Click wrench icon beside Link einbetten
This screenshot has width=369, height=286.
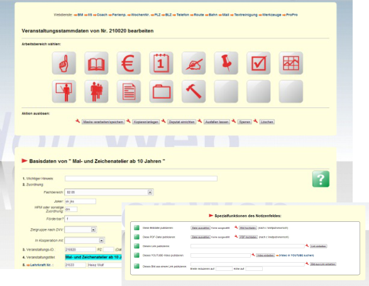(307, 246)
